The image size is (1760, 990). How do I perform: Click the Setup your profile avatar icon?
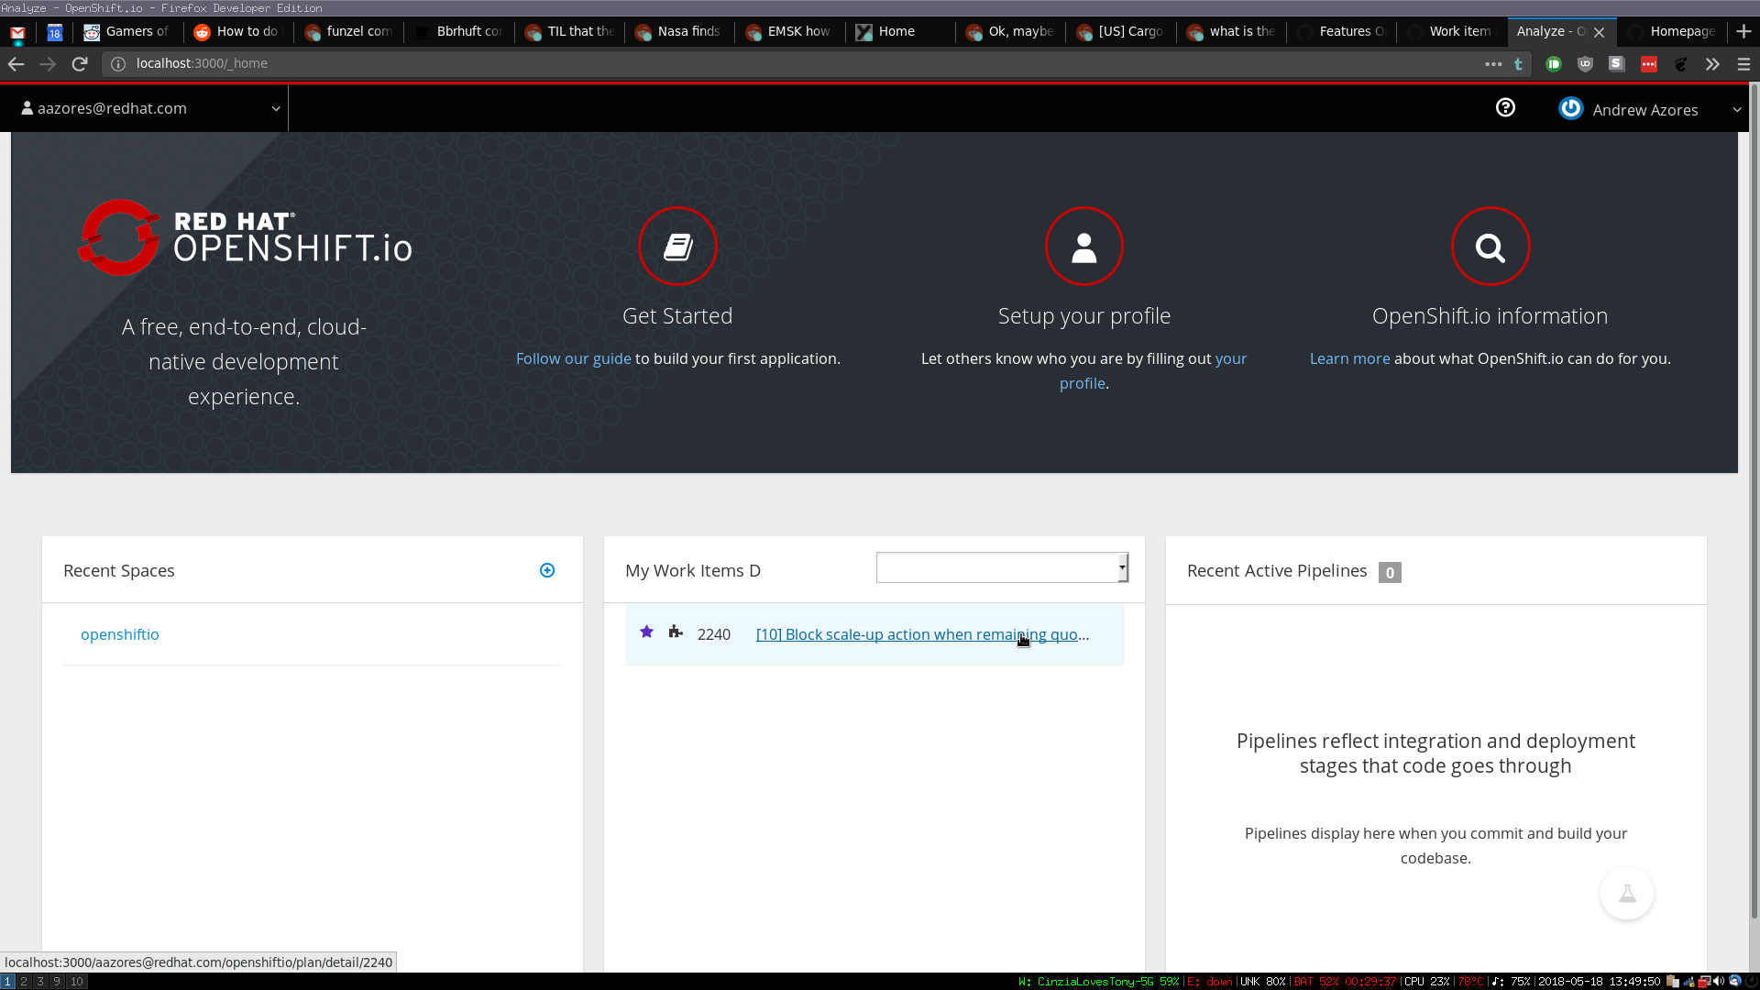tap(1084, 246)
